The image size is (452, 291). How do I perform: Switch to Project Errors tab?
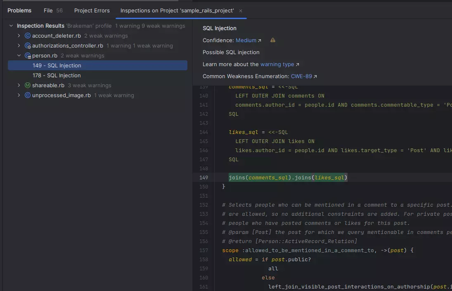click(x=92, y=11)
